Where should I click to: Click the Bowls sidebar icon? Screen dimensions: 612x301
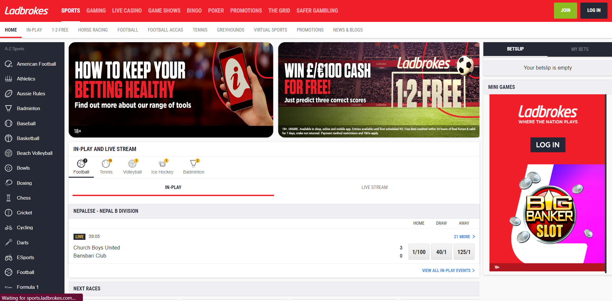(x=9, y=168)
